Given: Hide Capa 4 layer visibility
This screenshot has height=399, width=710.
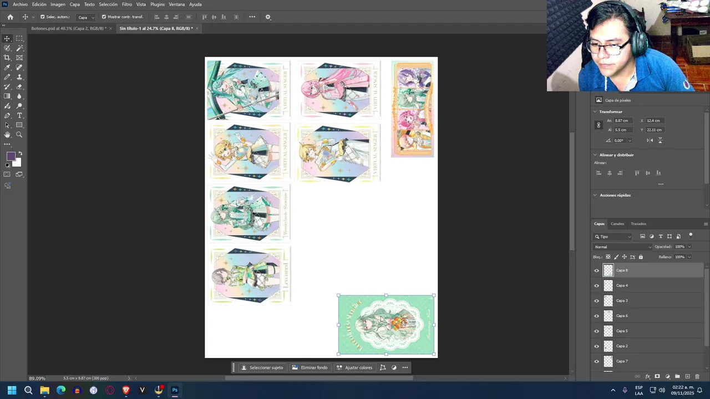Looking at the screenshot, I should [597, 286].
